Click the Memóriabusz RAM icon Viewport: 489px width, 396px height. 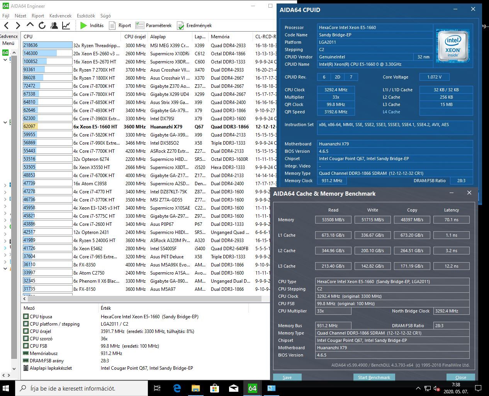click(x=26, y=353)
